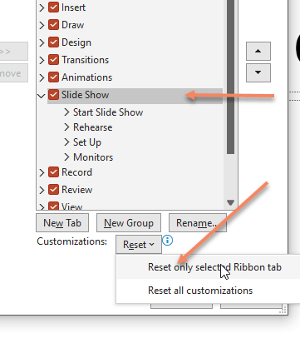Click the scrollbar down arrow in tab list
300x343 pixels.
pyautogui.click(x=230, y=202)
